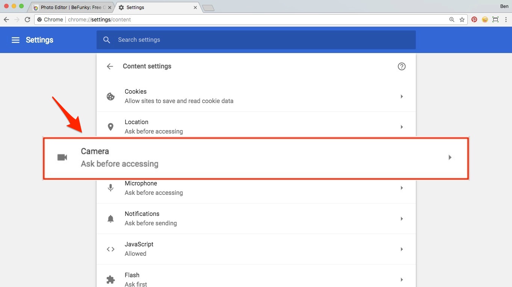Click 'Allowed' under JavaScript
The image size is (512, 287).
click(x=135, y=254)
